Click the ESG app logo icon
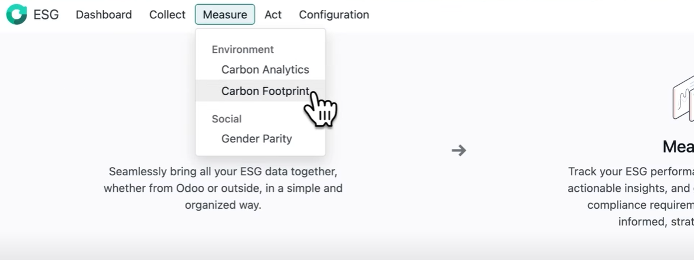694x260 pixels. (16, 15)
